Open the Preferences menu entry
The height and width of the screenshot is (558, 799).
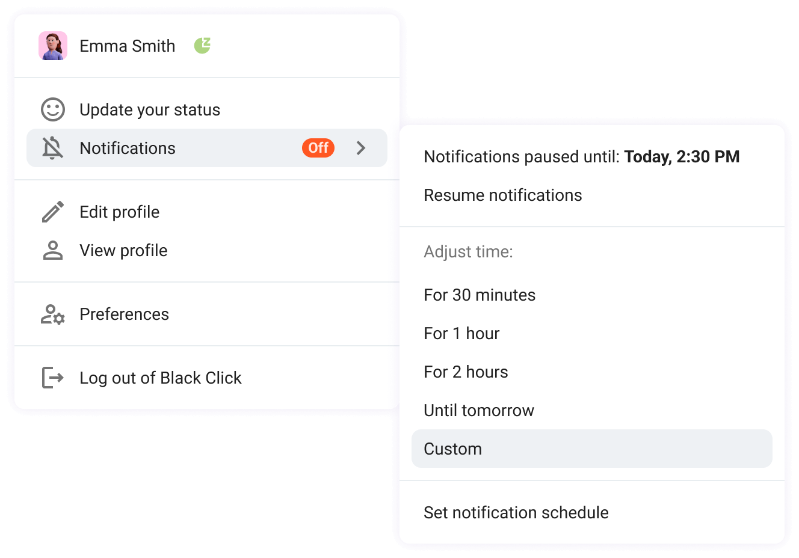click(x=124, y=314)
